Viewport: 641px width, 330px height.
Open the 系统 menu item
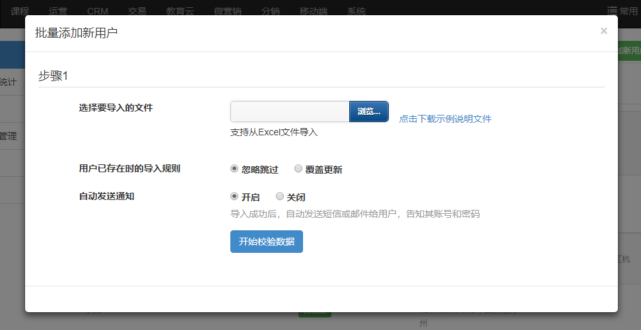pos(356,11)
